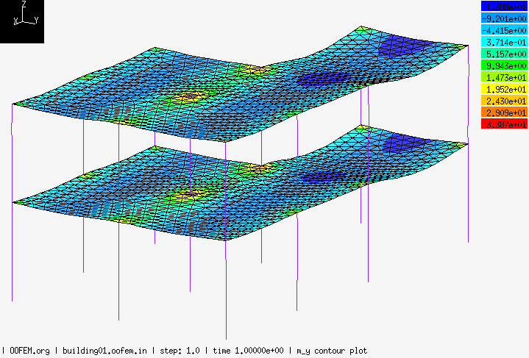Click the 'time 1.00000e+00' status text

pos(248,351)
